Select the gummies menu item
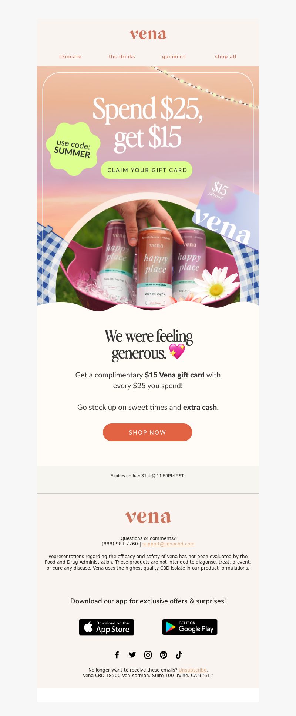Viewport: 296px width, 716px height. pos(174,56)
